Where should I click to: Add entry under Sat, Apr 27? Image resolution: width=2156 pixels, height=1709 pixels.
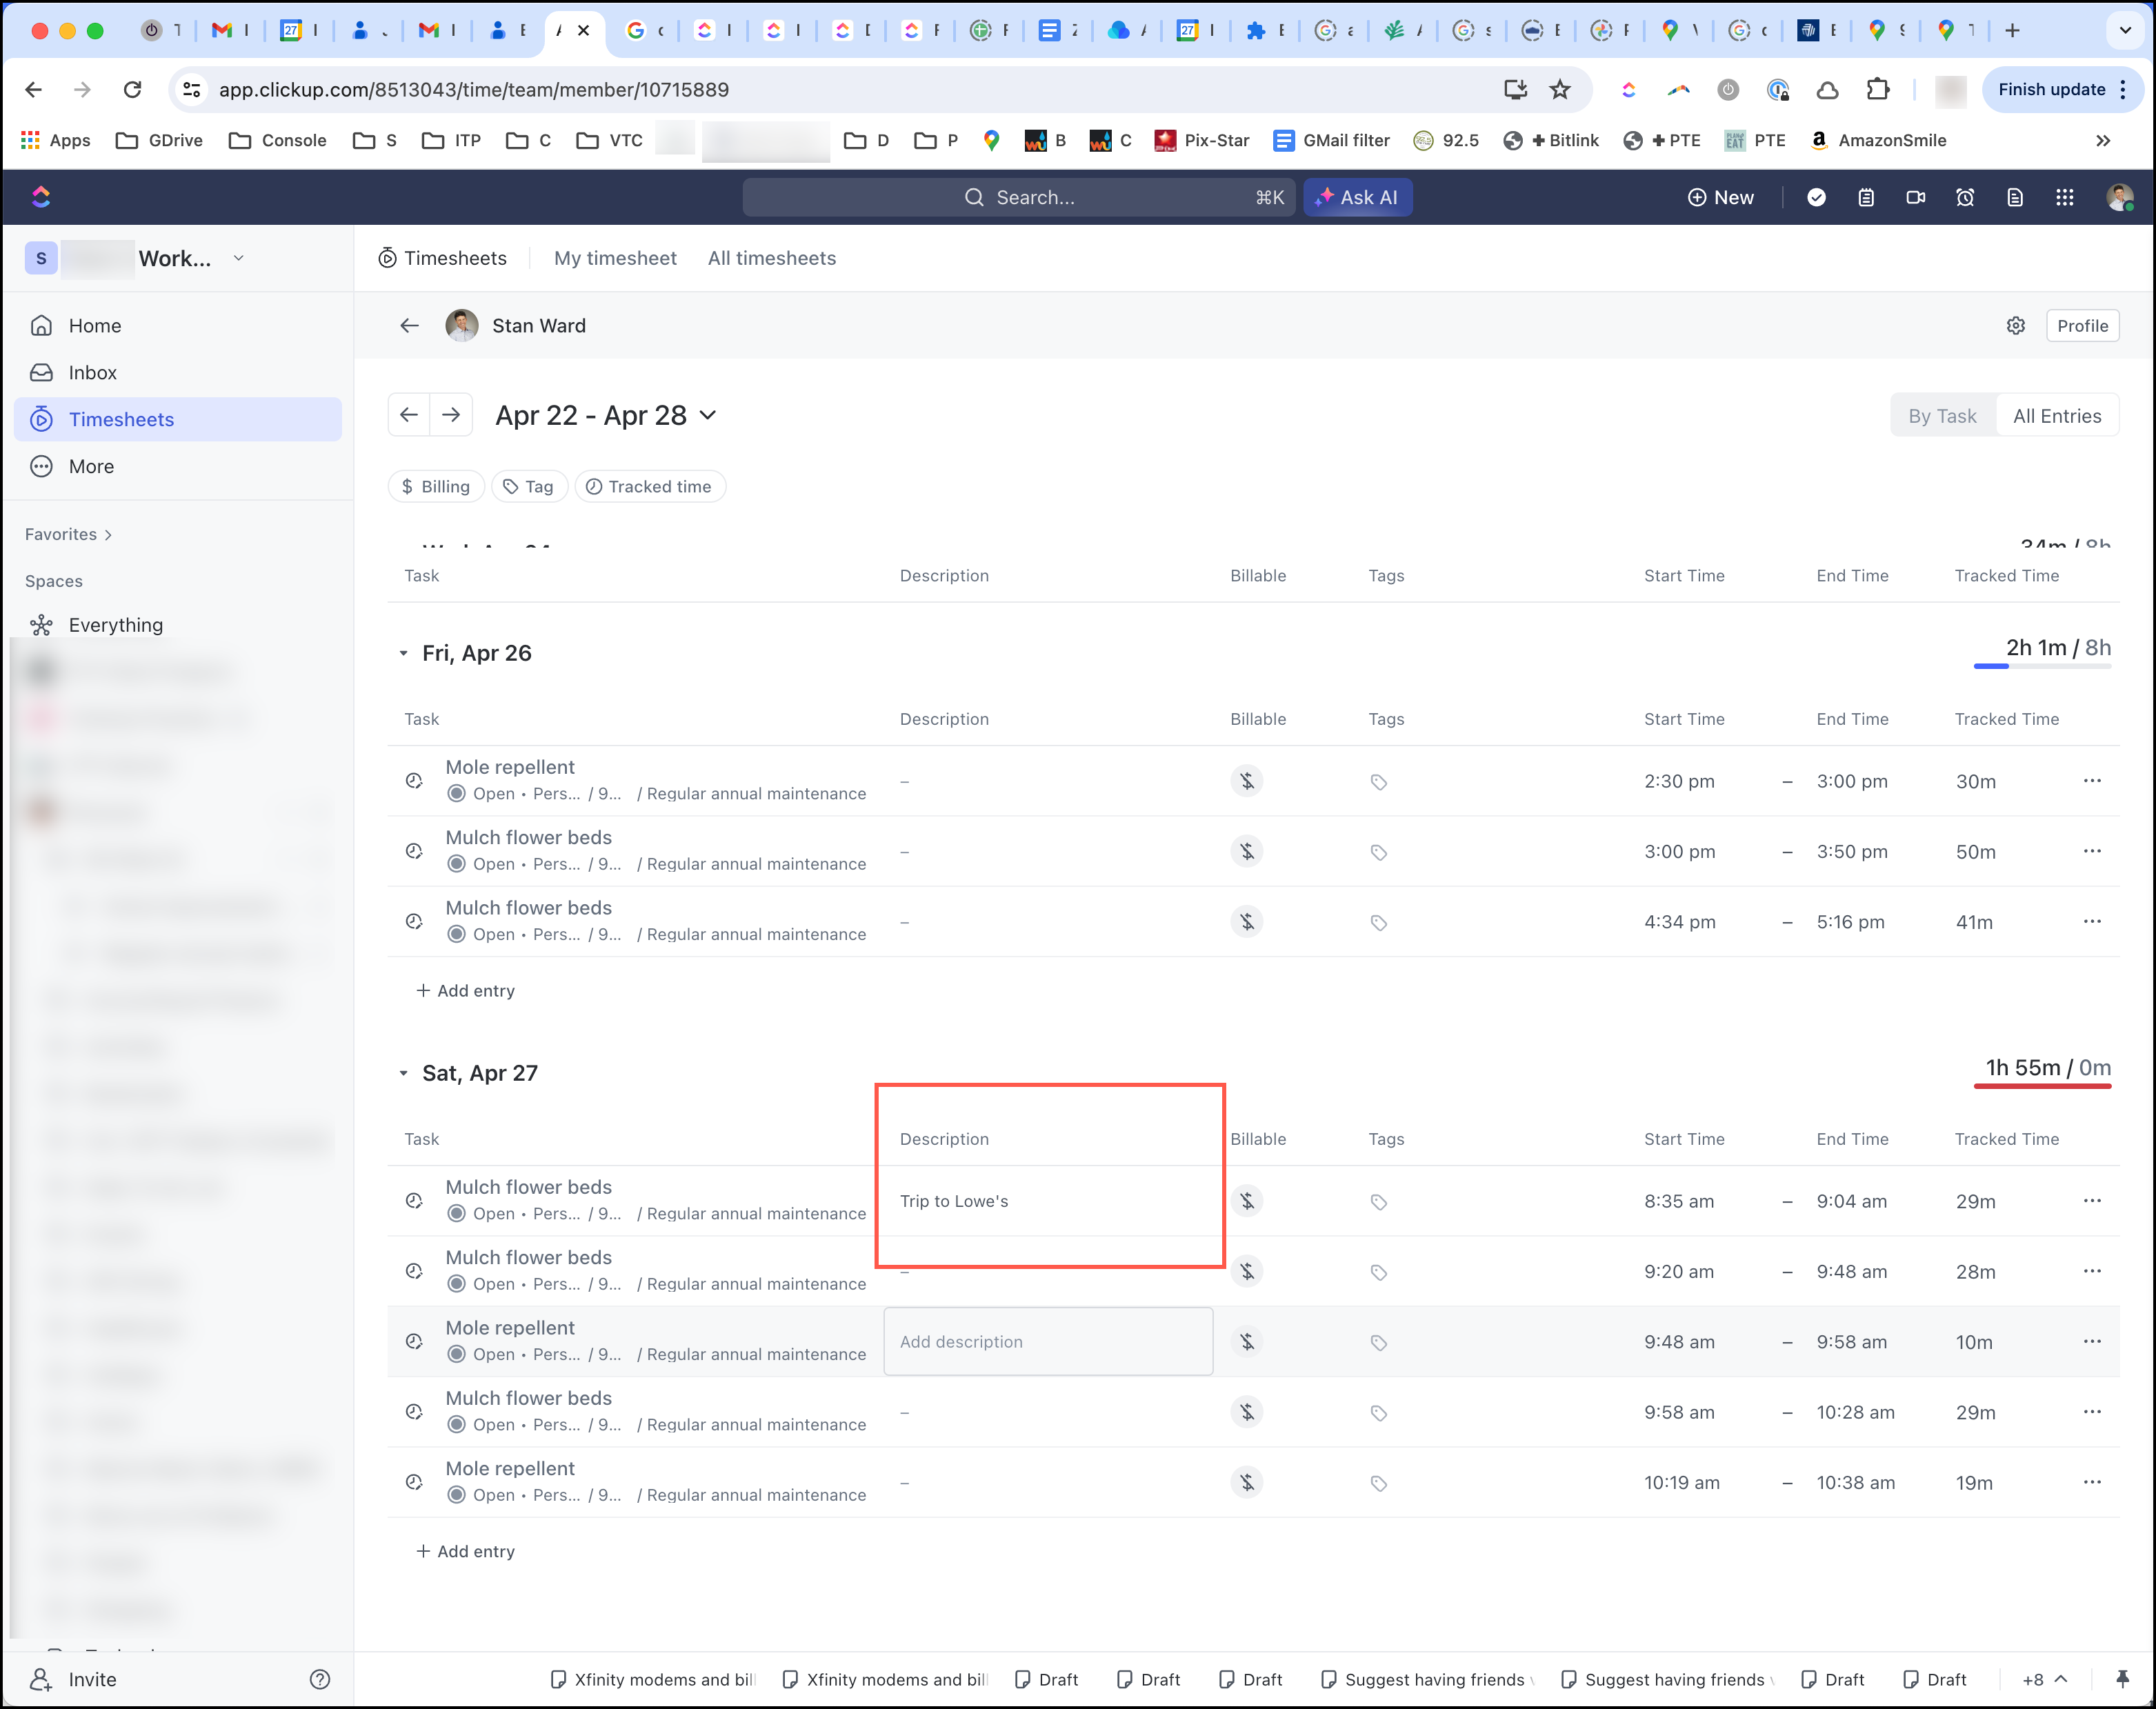point(465,1551)
